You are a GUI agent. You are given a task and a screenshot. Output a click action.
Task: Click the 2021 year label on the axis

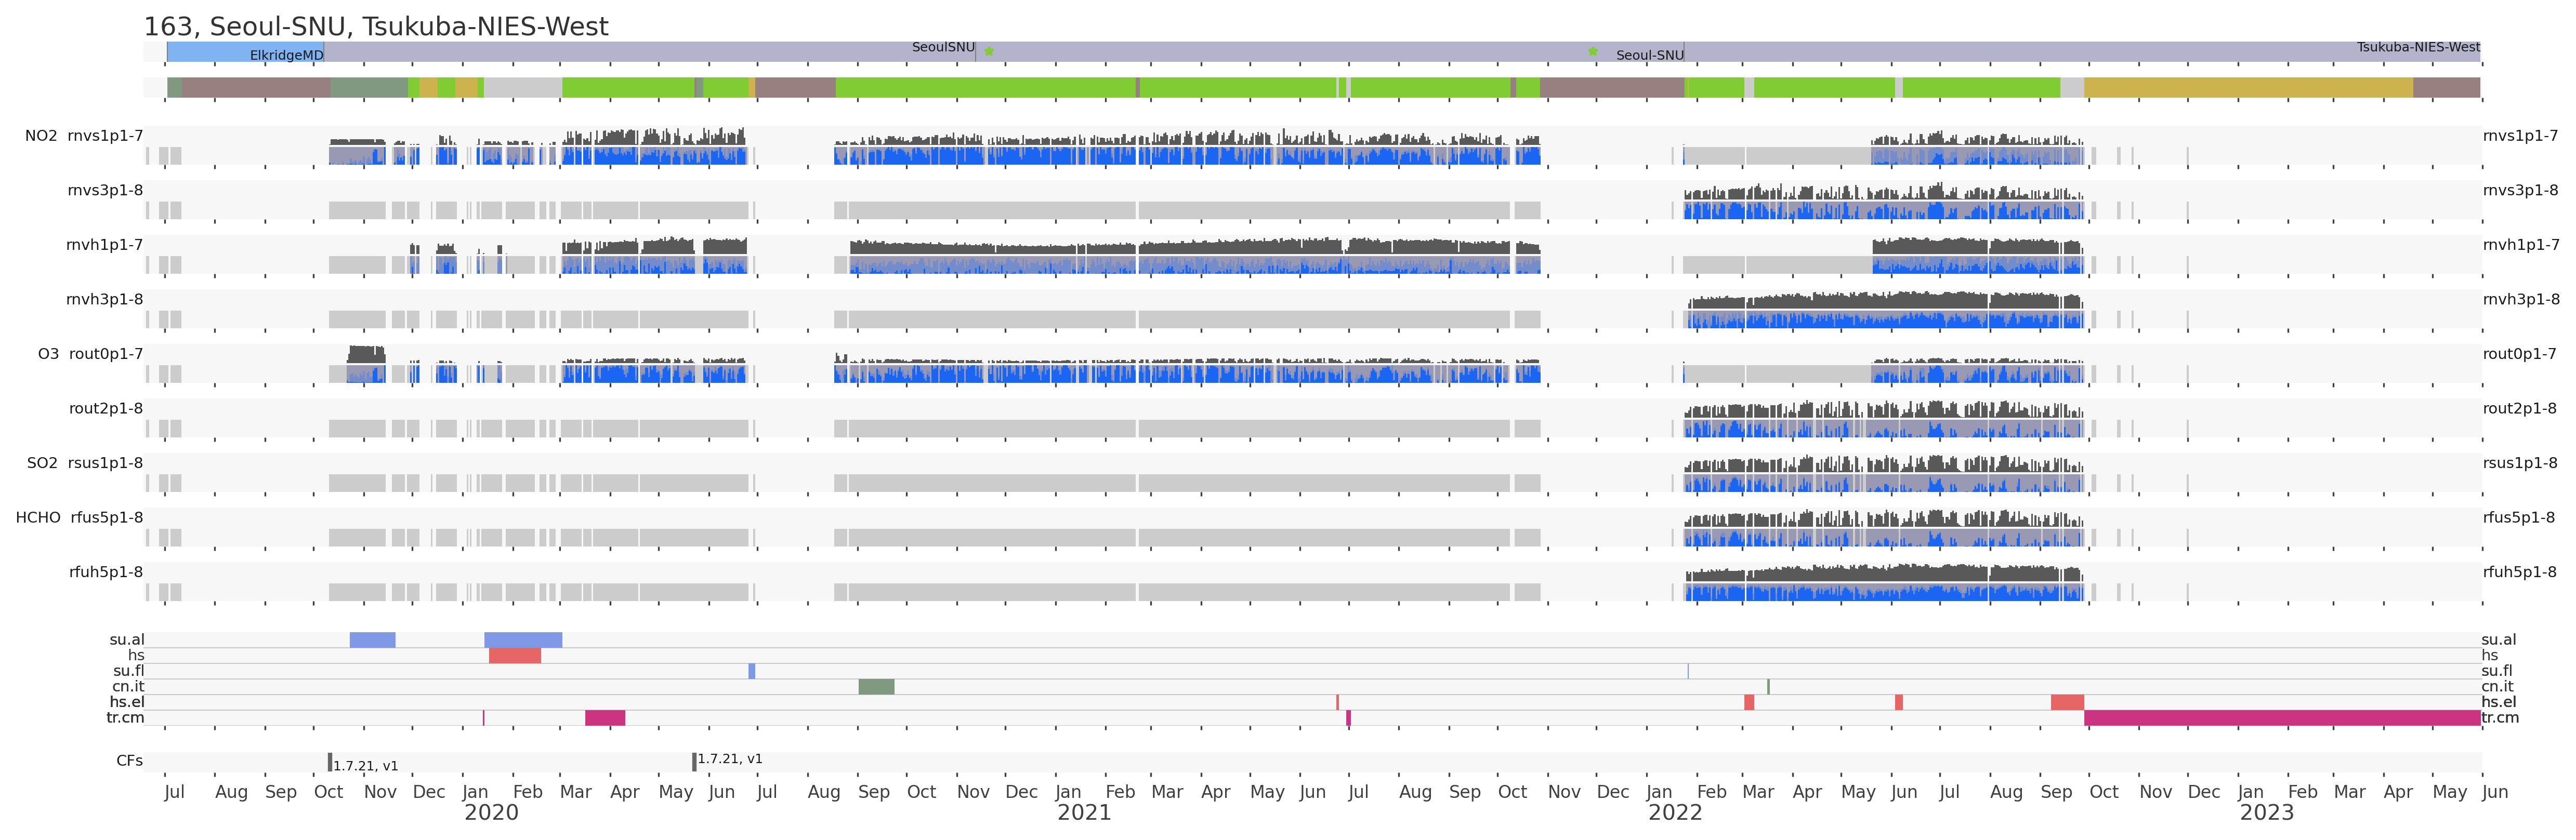point(1084,813)
